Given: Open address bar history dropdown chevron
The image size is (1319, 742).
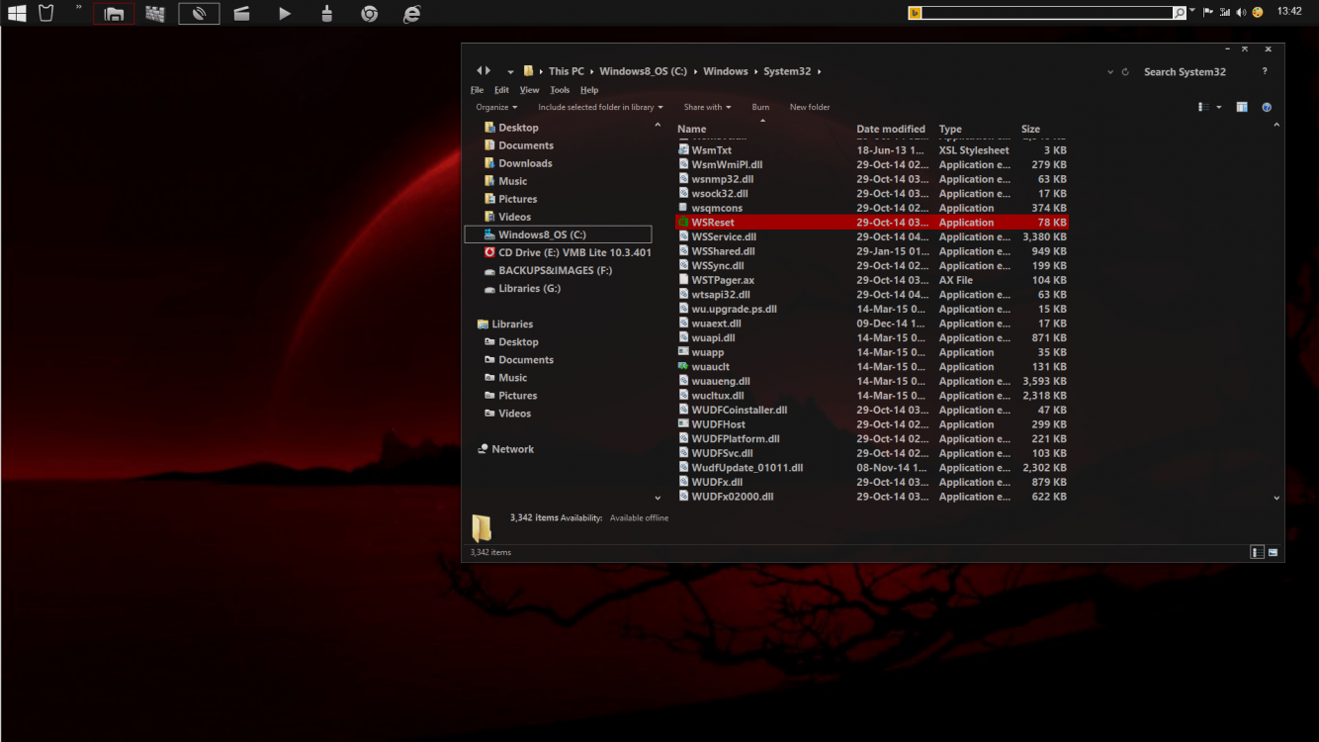Looking at the screenshot, I should click(x=1110, y=72).
